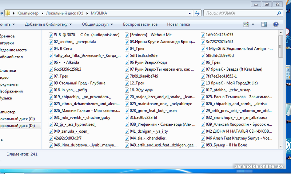Open "Недавние места" in navigation pane

[x=13, y=50]
